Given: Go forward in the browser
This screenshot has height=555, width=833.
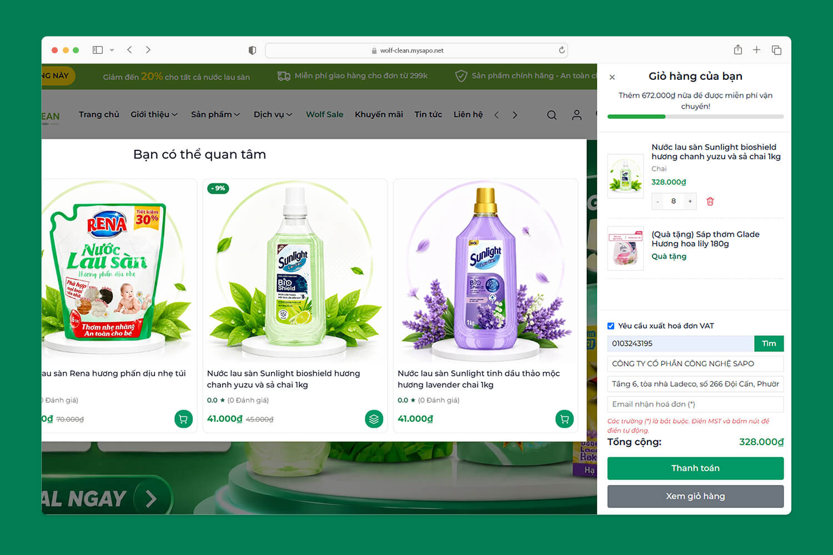Looking at the screenshot, I should [148, 50].
